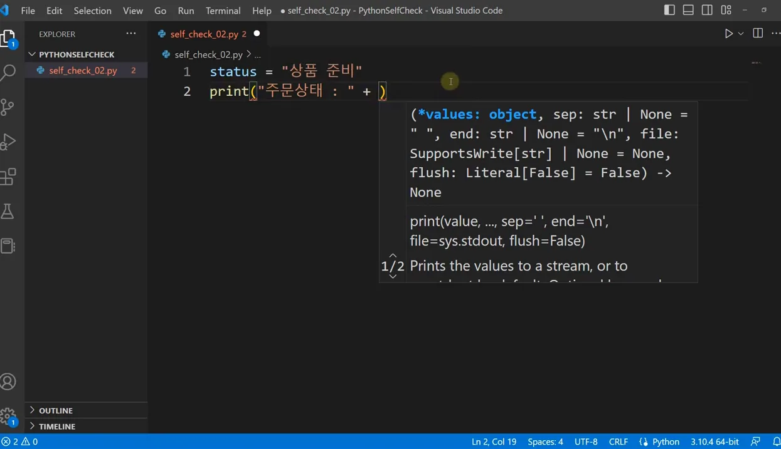
Task: Open the Accounts menu icon
Action: pyautogui.click(x=9, y=381)
